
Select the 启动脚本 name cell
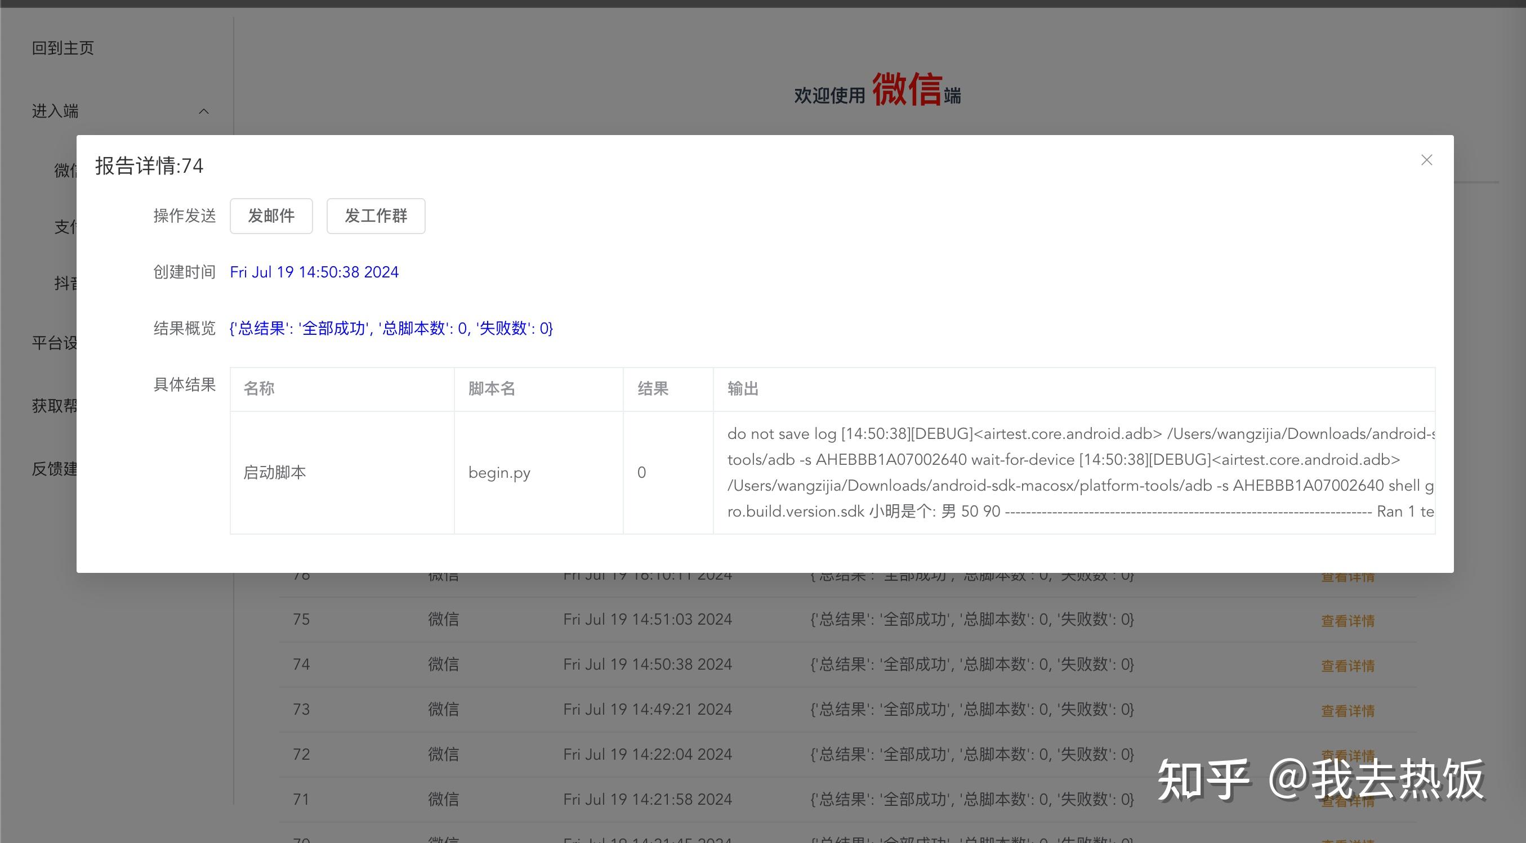tap(274, 473)
